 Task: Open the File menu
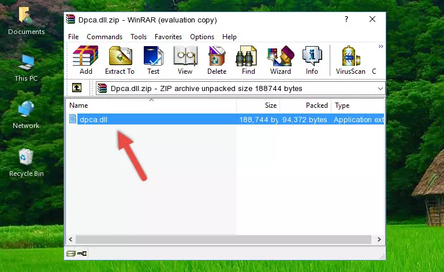[73, 37]
